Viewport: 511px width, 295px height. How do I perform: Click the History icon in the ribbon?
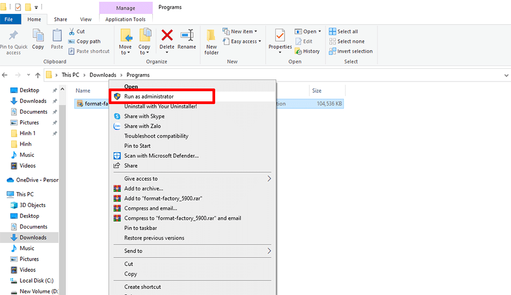[x=307, y=51]
